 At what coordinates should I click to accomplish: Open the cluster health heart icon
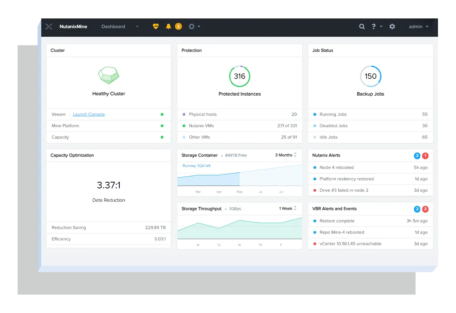pyautogui.click(x=156, y=26)
